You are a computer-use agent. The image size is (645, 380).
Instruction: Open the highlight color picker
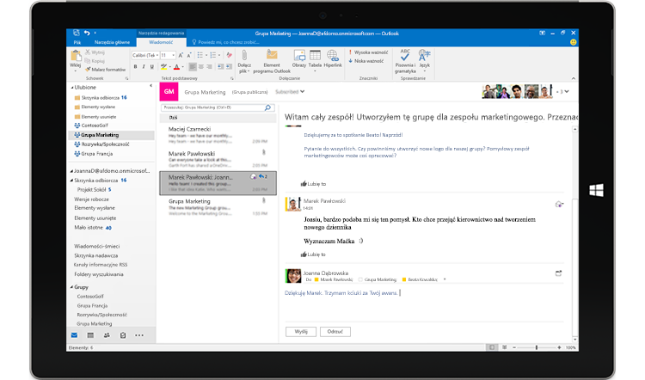pyautogui.click(x=170, y=66)
